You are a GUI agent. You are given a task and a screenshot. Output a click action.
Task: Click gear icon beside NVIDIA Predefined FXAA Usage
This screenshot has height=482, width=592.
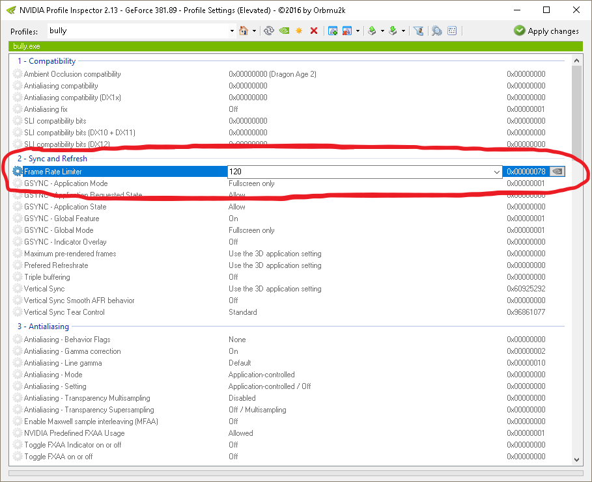pos(18,433)
